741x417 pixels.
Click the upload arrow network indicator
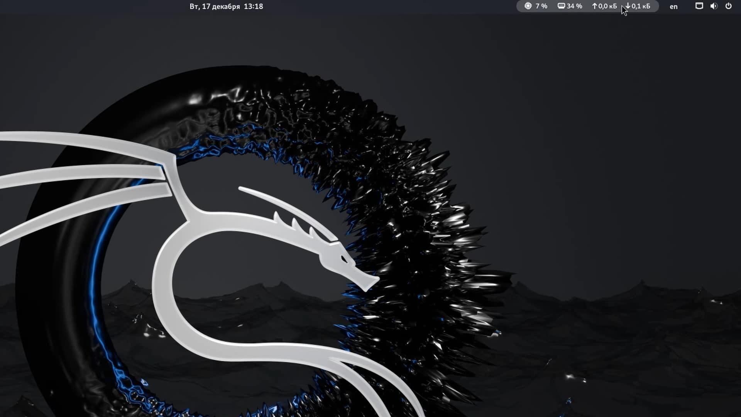point(594,6)
